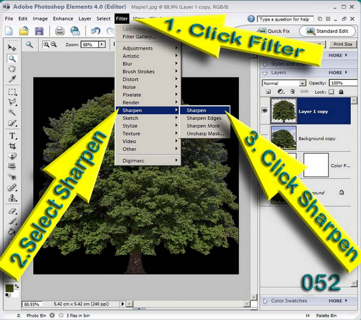Screen dimensions: 361x320
Task: Select the Red Eye Removal tool
Action: pyautogui.click(x=12, y=176)
